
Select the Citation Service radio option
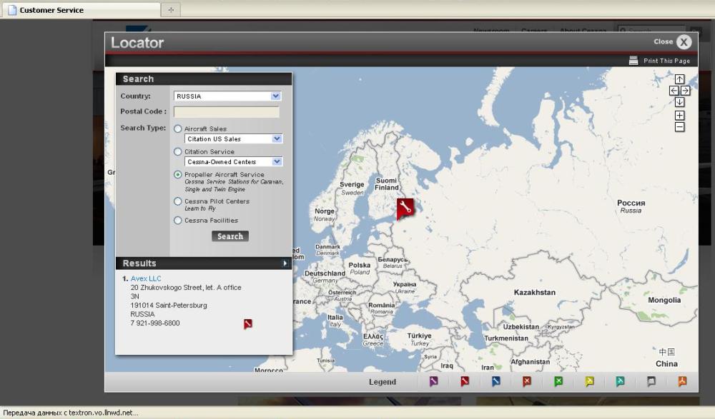pos(178,151)
